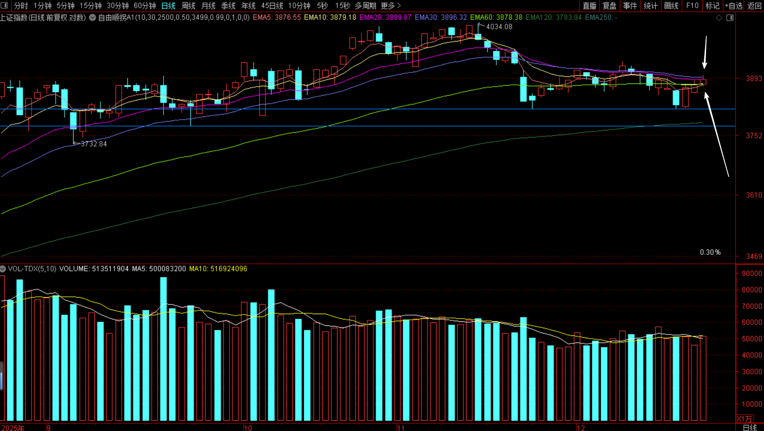Screen dimensions: 764x431
Task: Switch to 年线 yearly chart
Action: [248, 6]
